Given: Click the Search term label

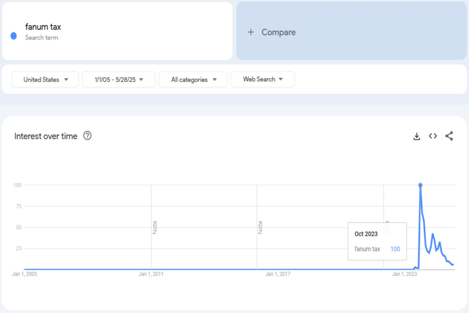Looking at the screenshot, I should tap(41, 38).
